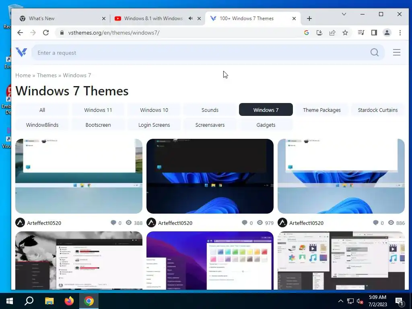Show hidden tray icons chevron
This screenshot has height=309, width=412.
(x=340, y=301)
